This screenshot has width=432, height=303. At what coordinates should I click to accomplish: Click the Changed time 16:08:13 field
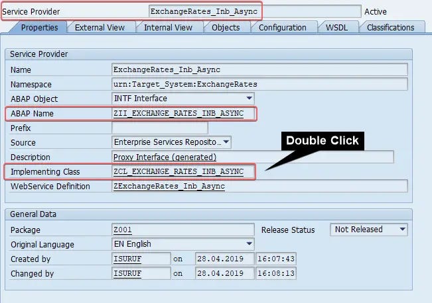[x=276, y=273]
